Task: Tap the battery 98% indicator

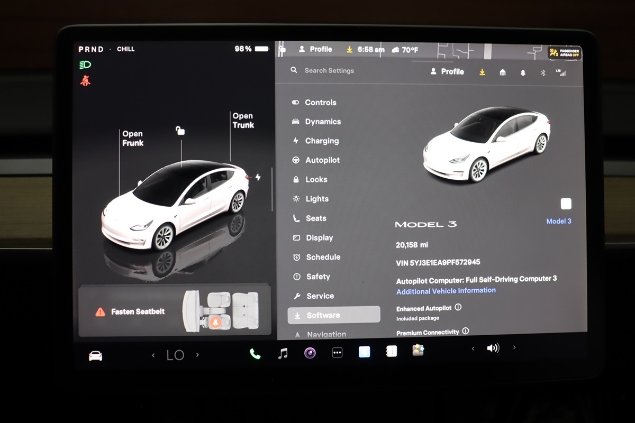Action: (x=252, y=49)
